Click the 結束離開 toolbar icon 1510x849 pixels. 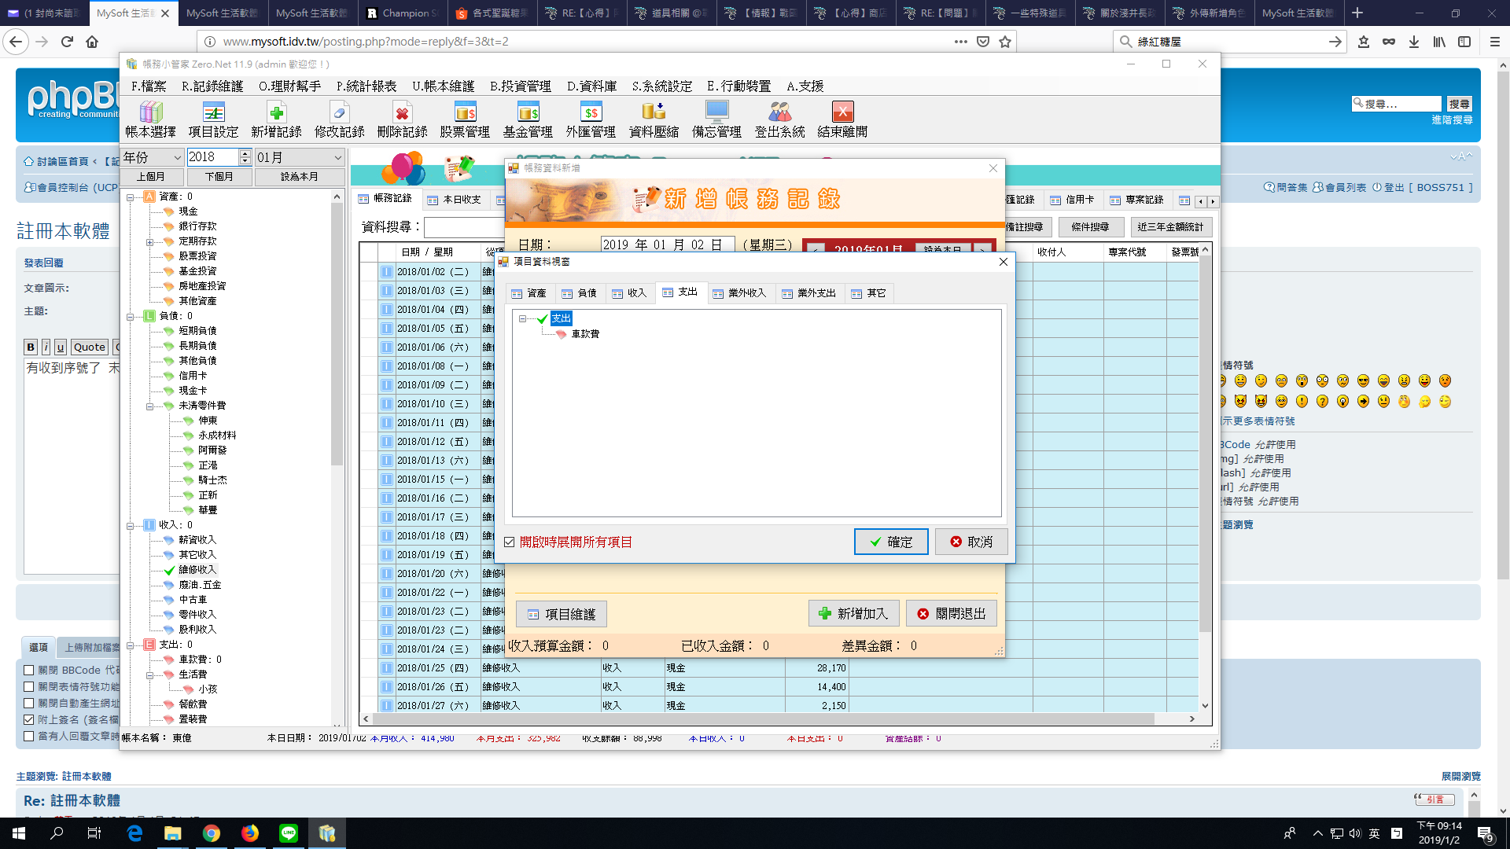click(x=842, y=119)
